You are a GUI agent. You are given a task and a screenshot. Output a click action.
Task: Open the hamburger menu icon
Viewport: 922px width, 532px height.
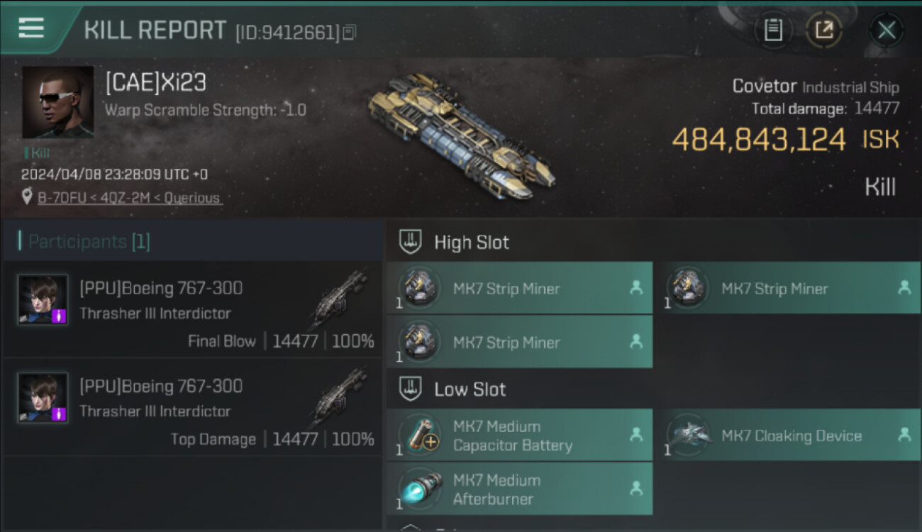tap(31, 28)
